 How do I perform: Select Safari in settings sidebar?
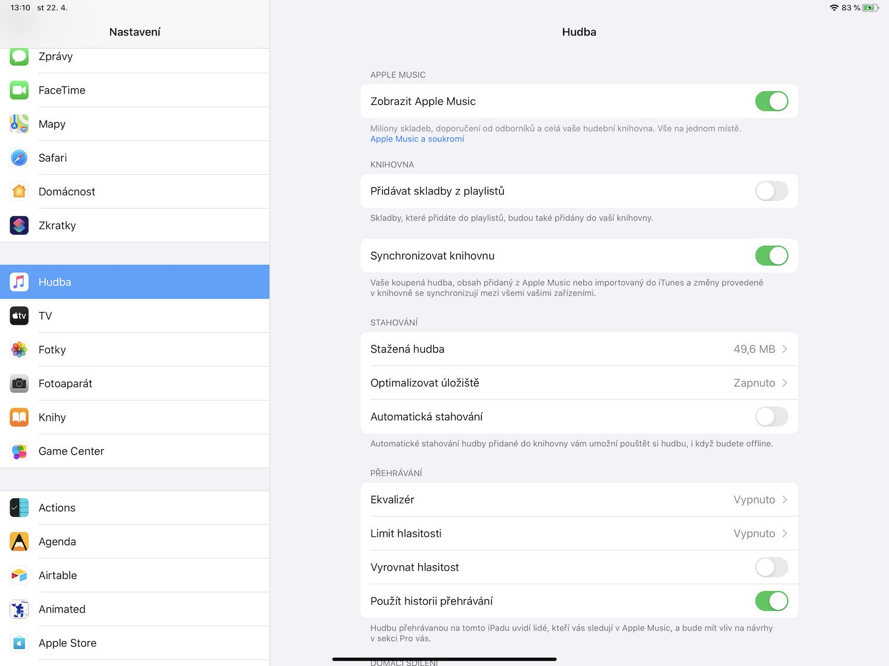pos(135,158)
